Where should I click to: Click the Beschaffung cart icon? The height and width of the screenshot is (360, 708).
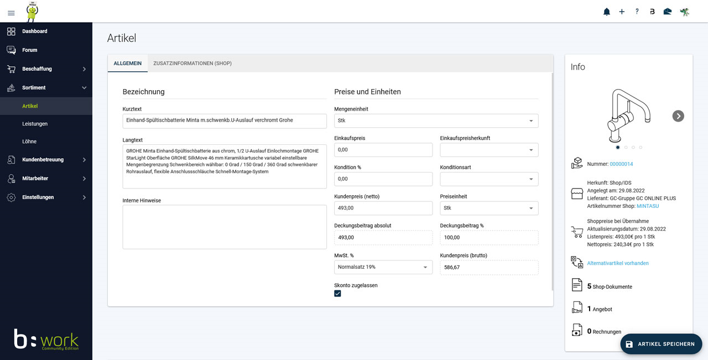pos(11,69)
